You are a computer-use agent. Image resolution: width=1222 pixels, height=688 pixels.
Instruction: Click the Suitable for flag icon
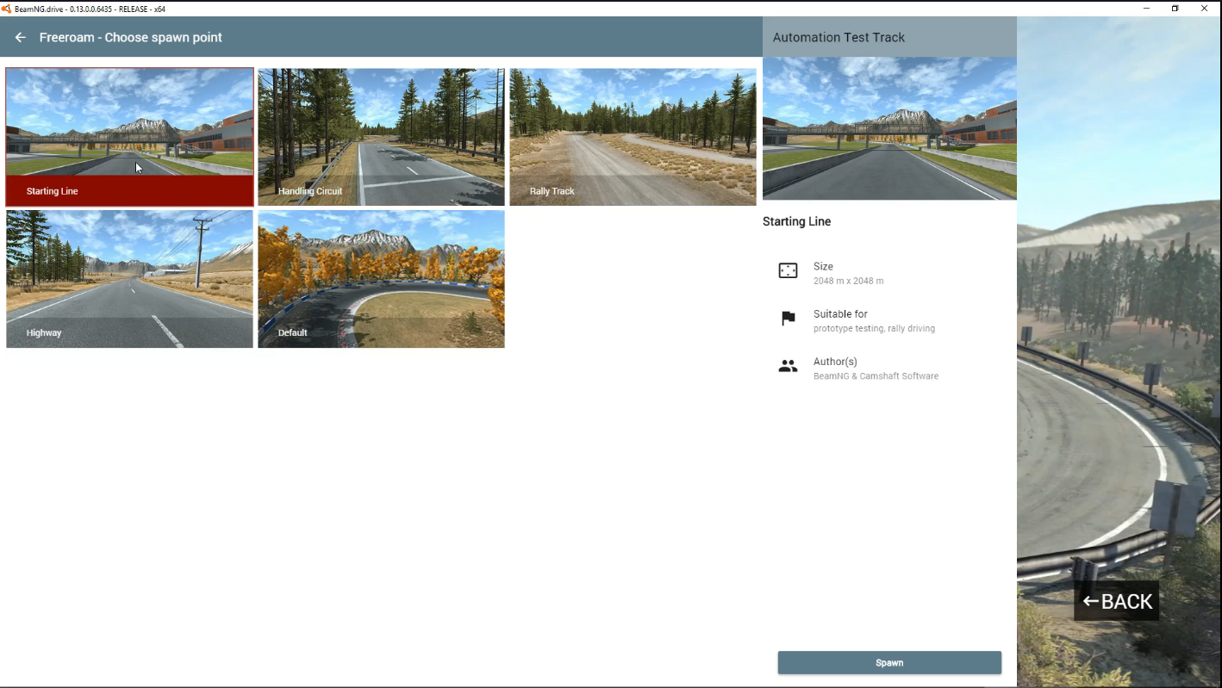coord(788,319)
